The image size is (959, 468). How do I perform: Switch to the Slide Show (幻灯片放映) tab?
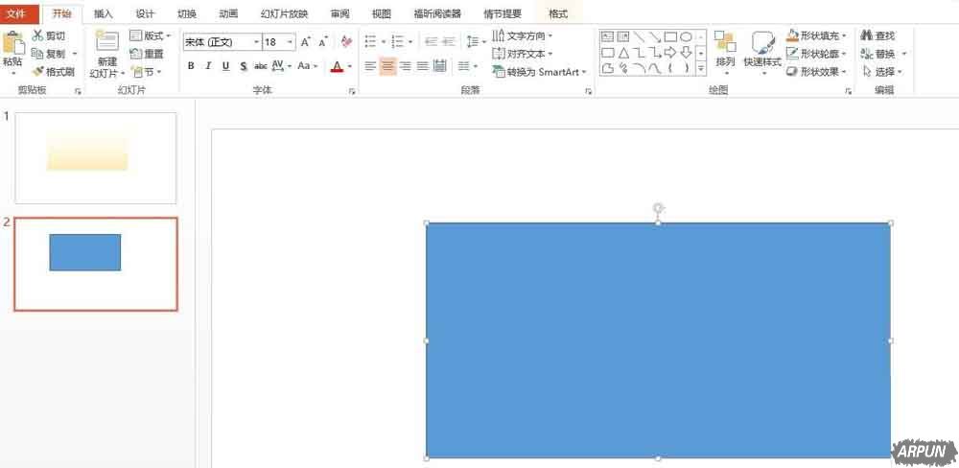click(x=285, y=13)
